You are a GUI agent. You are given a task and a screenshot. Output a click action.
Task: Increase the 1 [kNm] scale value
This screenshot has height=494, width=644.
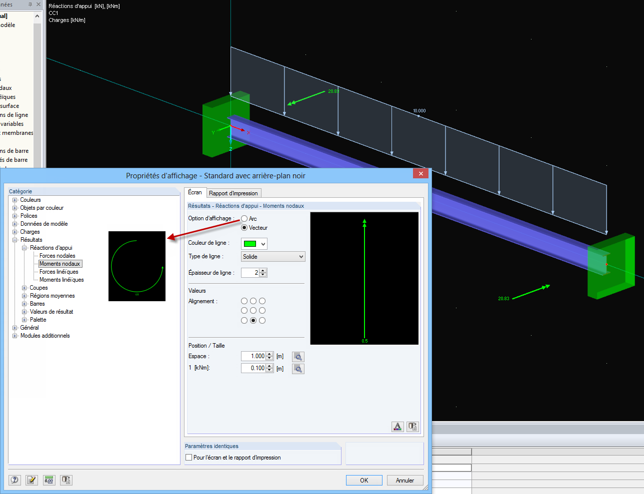269,366
